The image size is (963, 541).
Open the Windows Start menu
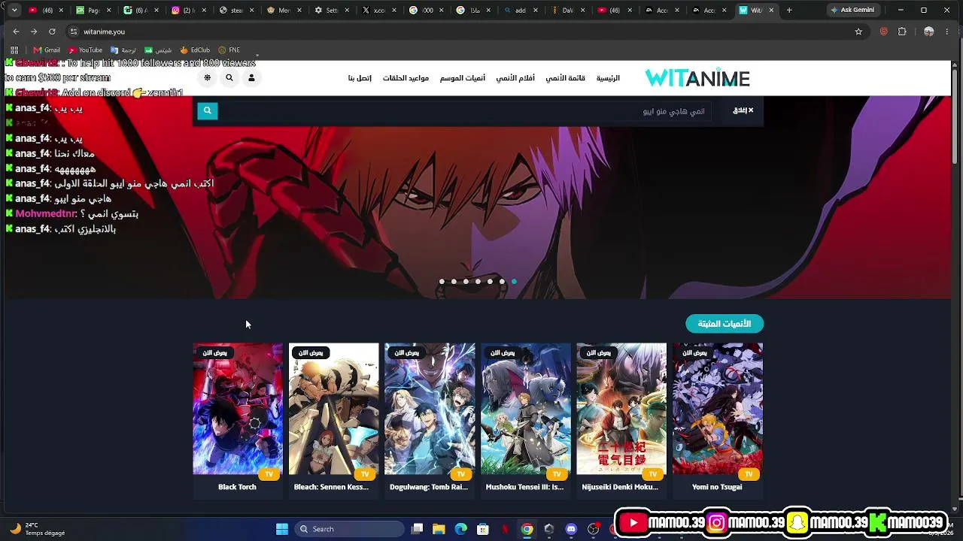pyautogui.click(x=282, y=529)
